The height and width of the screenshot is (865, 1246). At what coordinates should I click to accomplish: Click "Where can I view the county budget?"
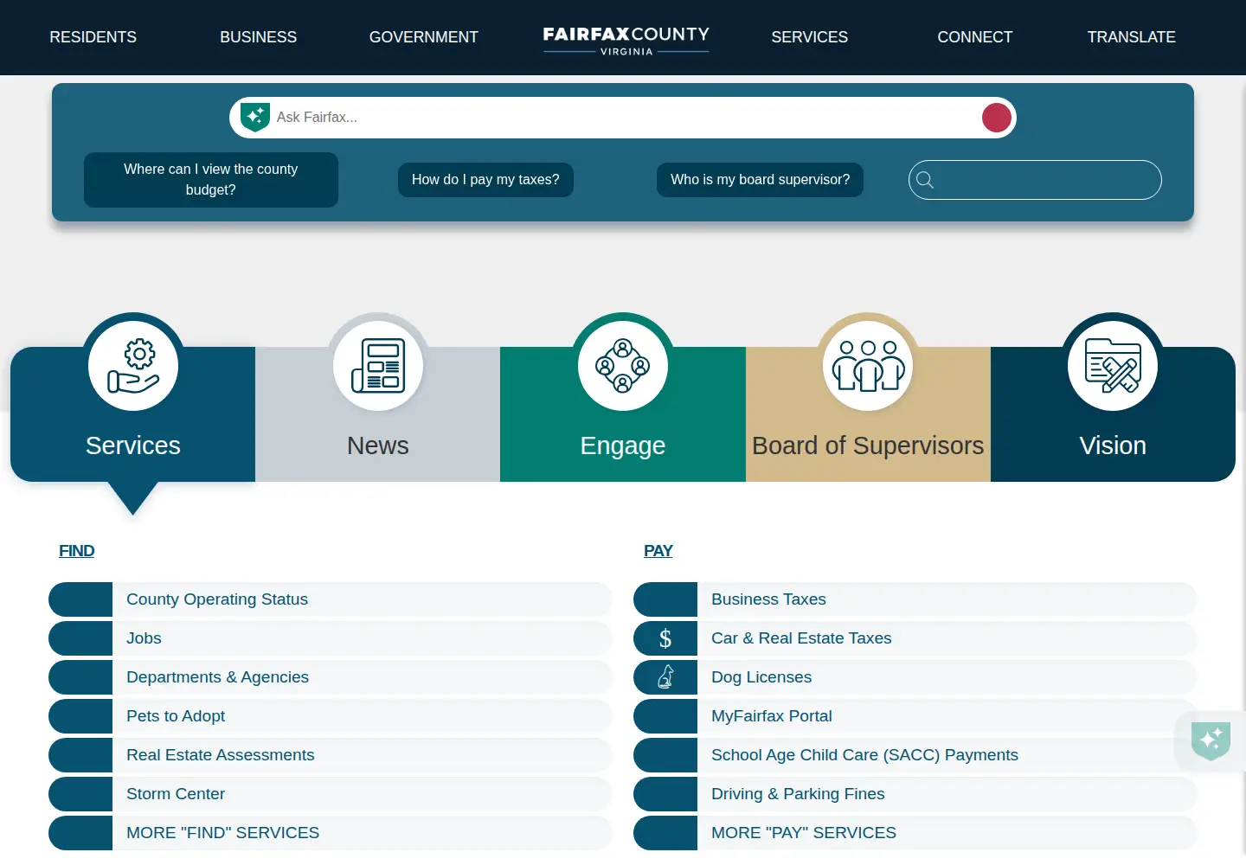(211, 180)
